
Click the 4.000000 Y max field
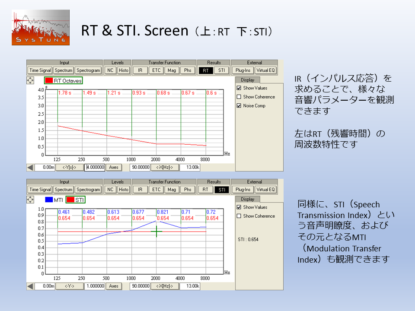95,168
